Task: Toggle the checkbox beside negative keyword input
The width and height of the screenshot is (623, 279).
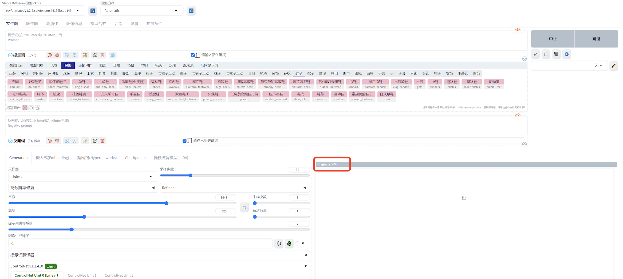Action: tap(184, 141)
